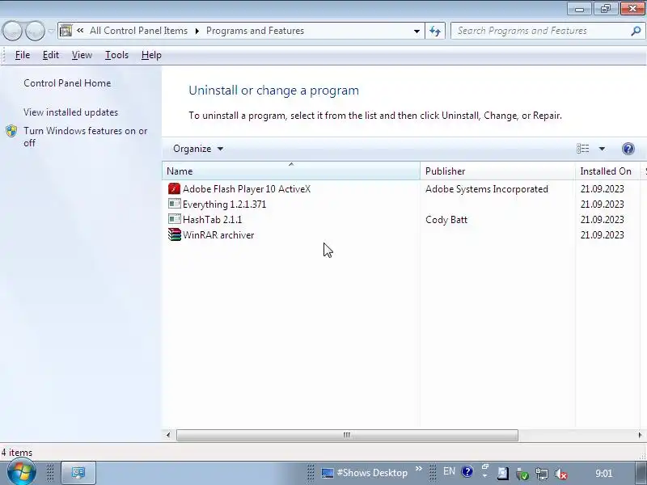647x485 pixels.
Task: Click EN language indicator
Action: 449,471
